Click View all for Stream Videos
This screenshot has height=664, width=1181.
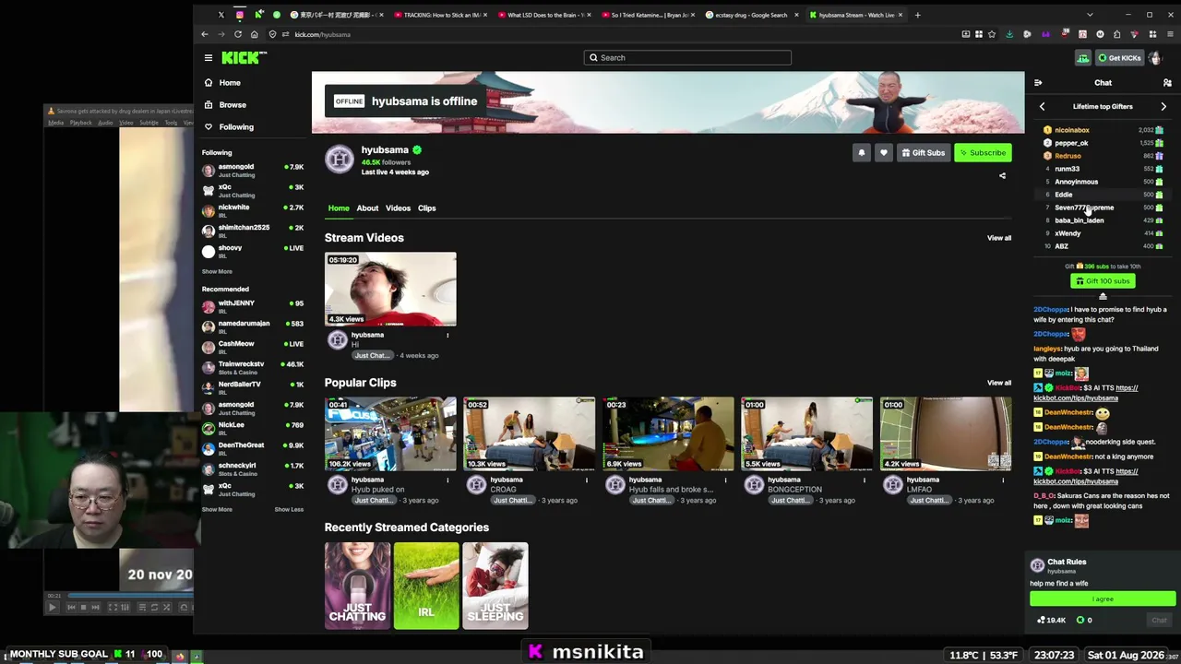pyautogui.click(x=999, y=238)
